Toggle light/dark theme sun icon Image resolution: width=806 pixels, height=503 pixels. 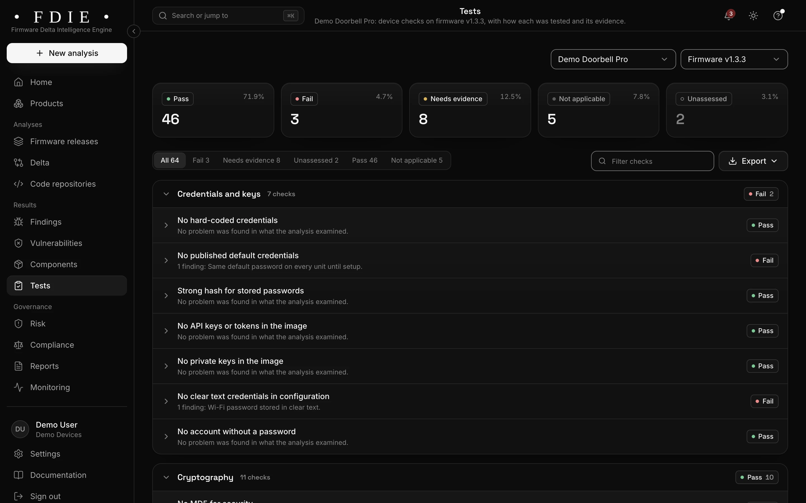tap(753, 16)
